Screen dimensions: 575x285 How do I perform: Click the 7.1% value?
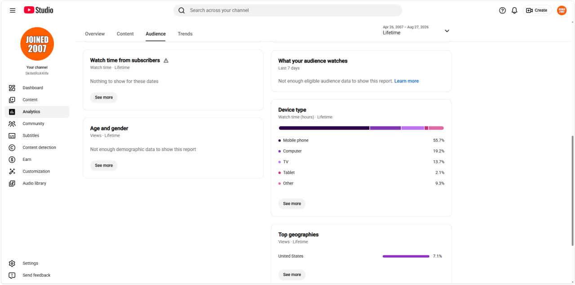point(438,256)
